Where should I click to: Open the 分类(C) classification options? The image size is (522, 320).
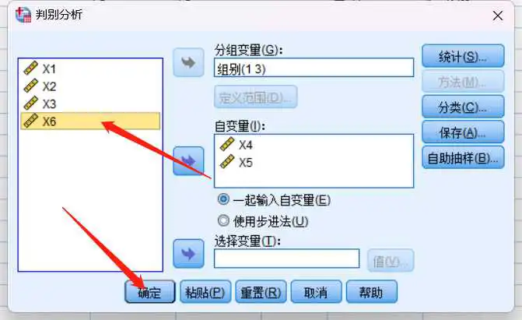point(463,107)
